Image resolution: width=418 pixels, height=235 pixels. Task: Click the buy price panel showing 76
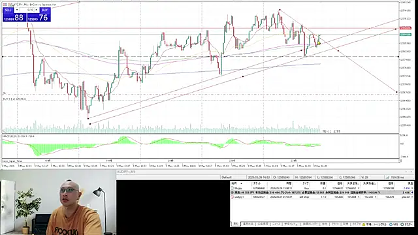(39, 18)
